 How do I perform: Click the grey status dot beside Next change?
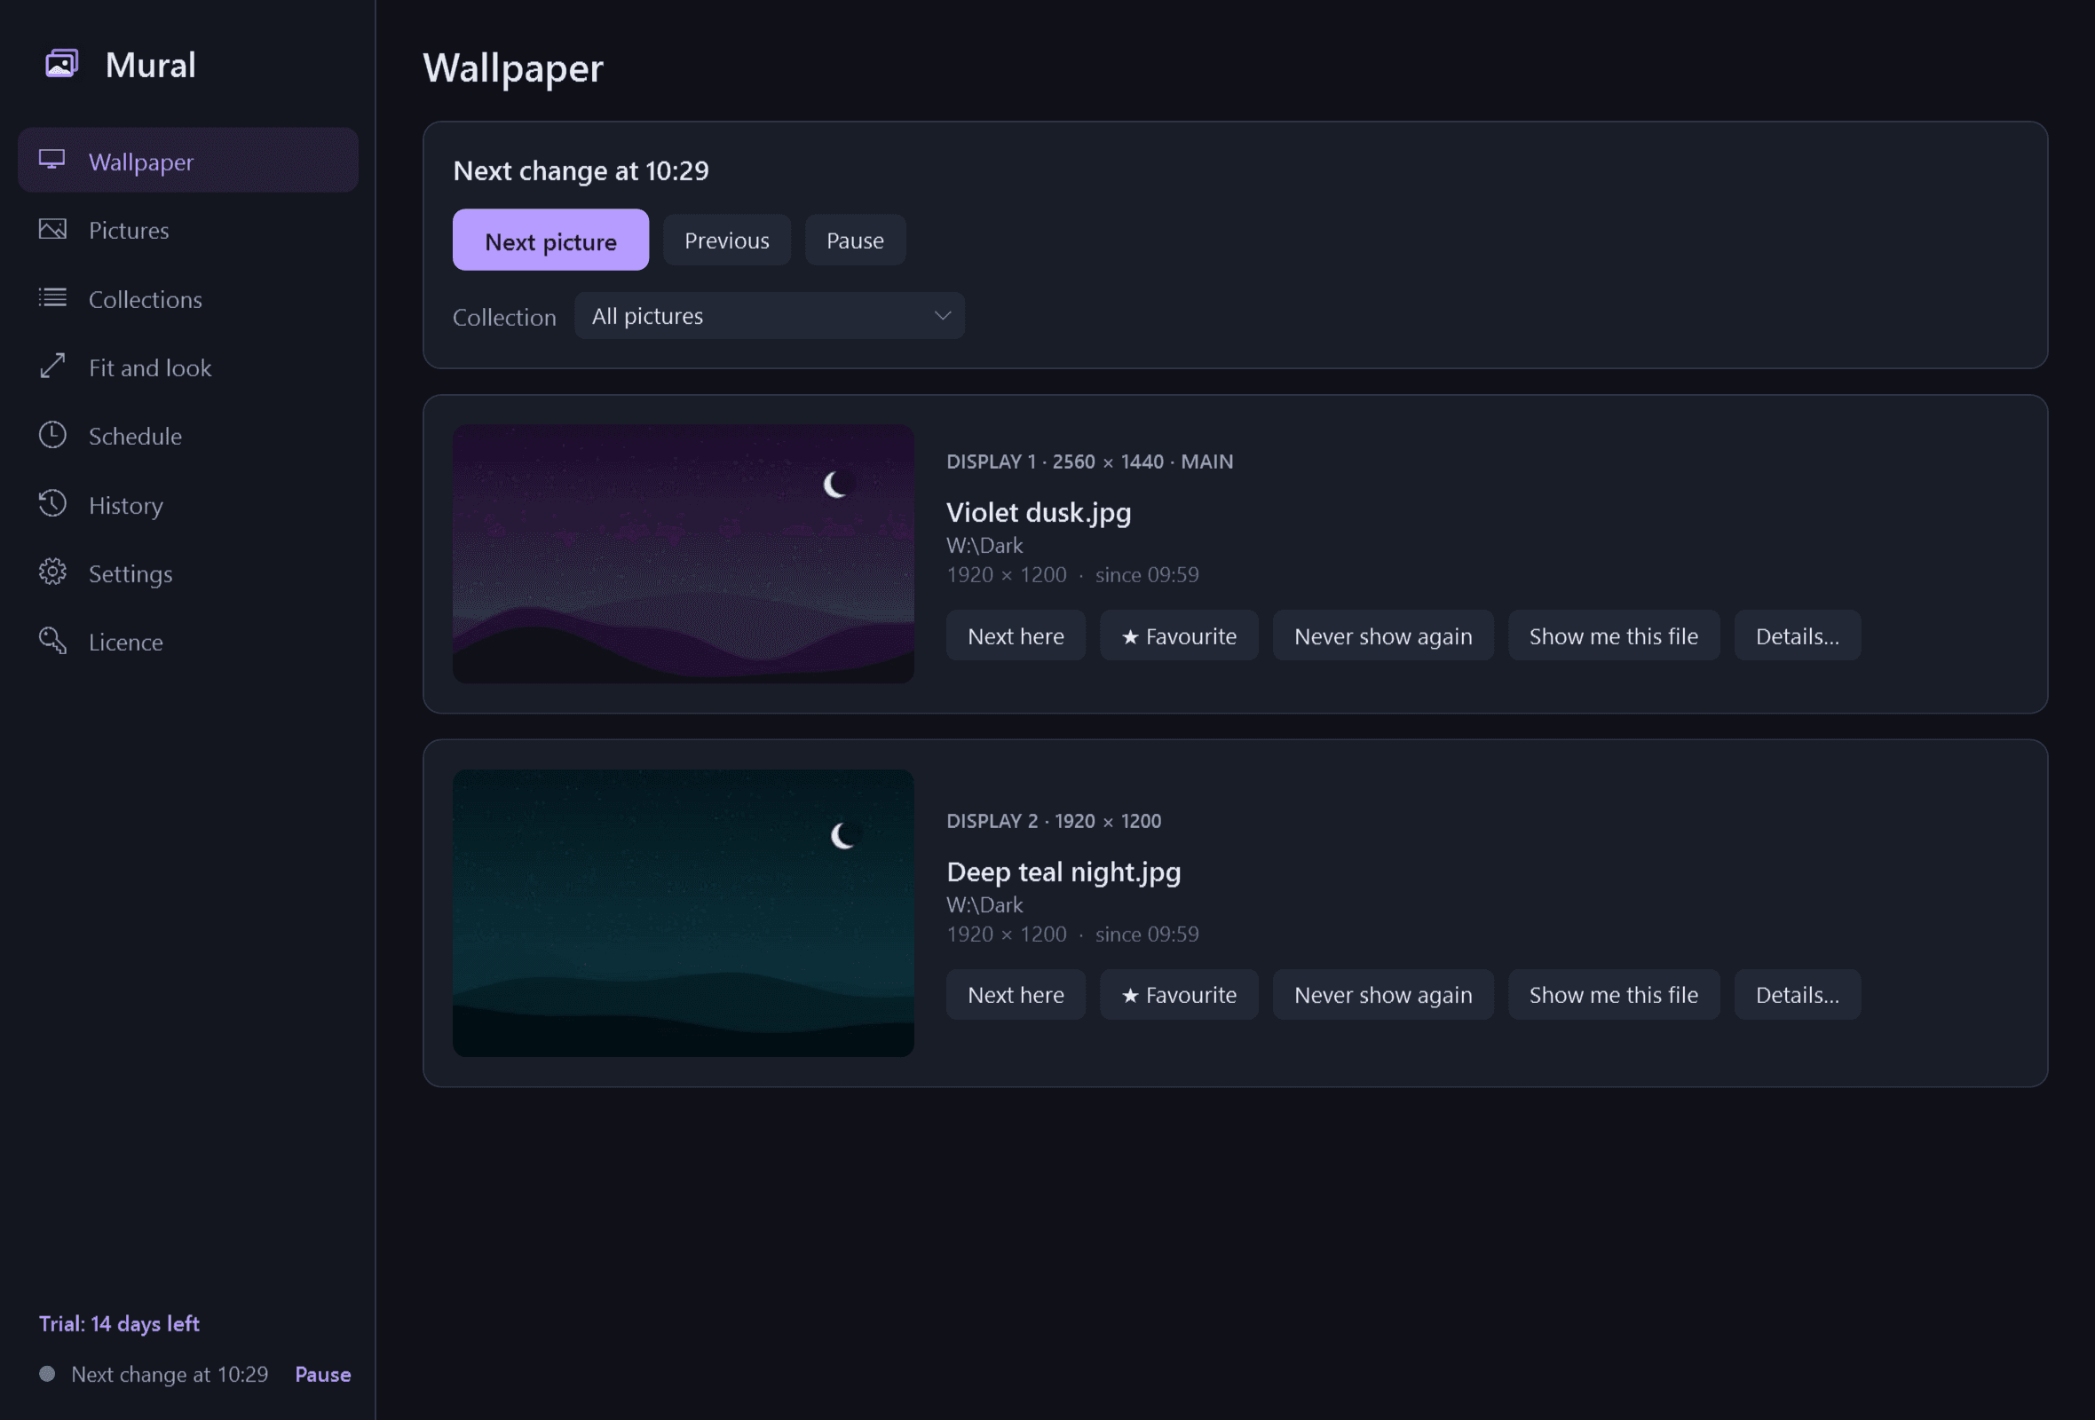pos(47,1373)
